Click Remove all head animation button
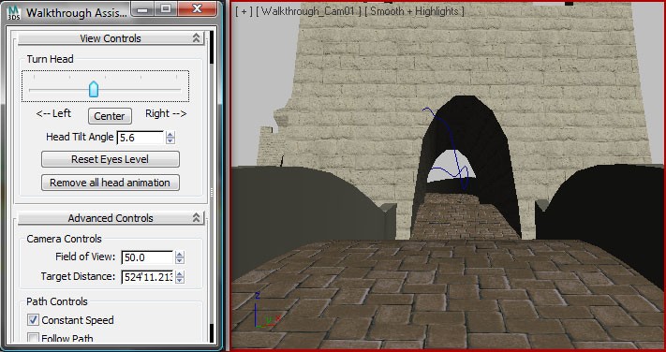Image resolution: width=666 pixels, height=352 pixels. pyautogui.click(x=111, y=183)
